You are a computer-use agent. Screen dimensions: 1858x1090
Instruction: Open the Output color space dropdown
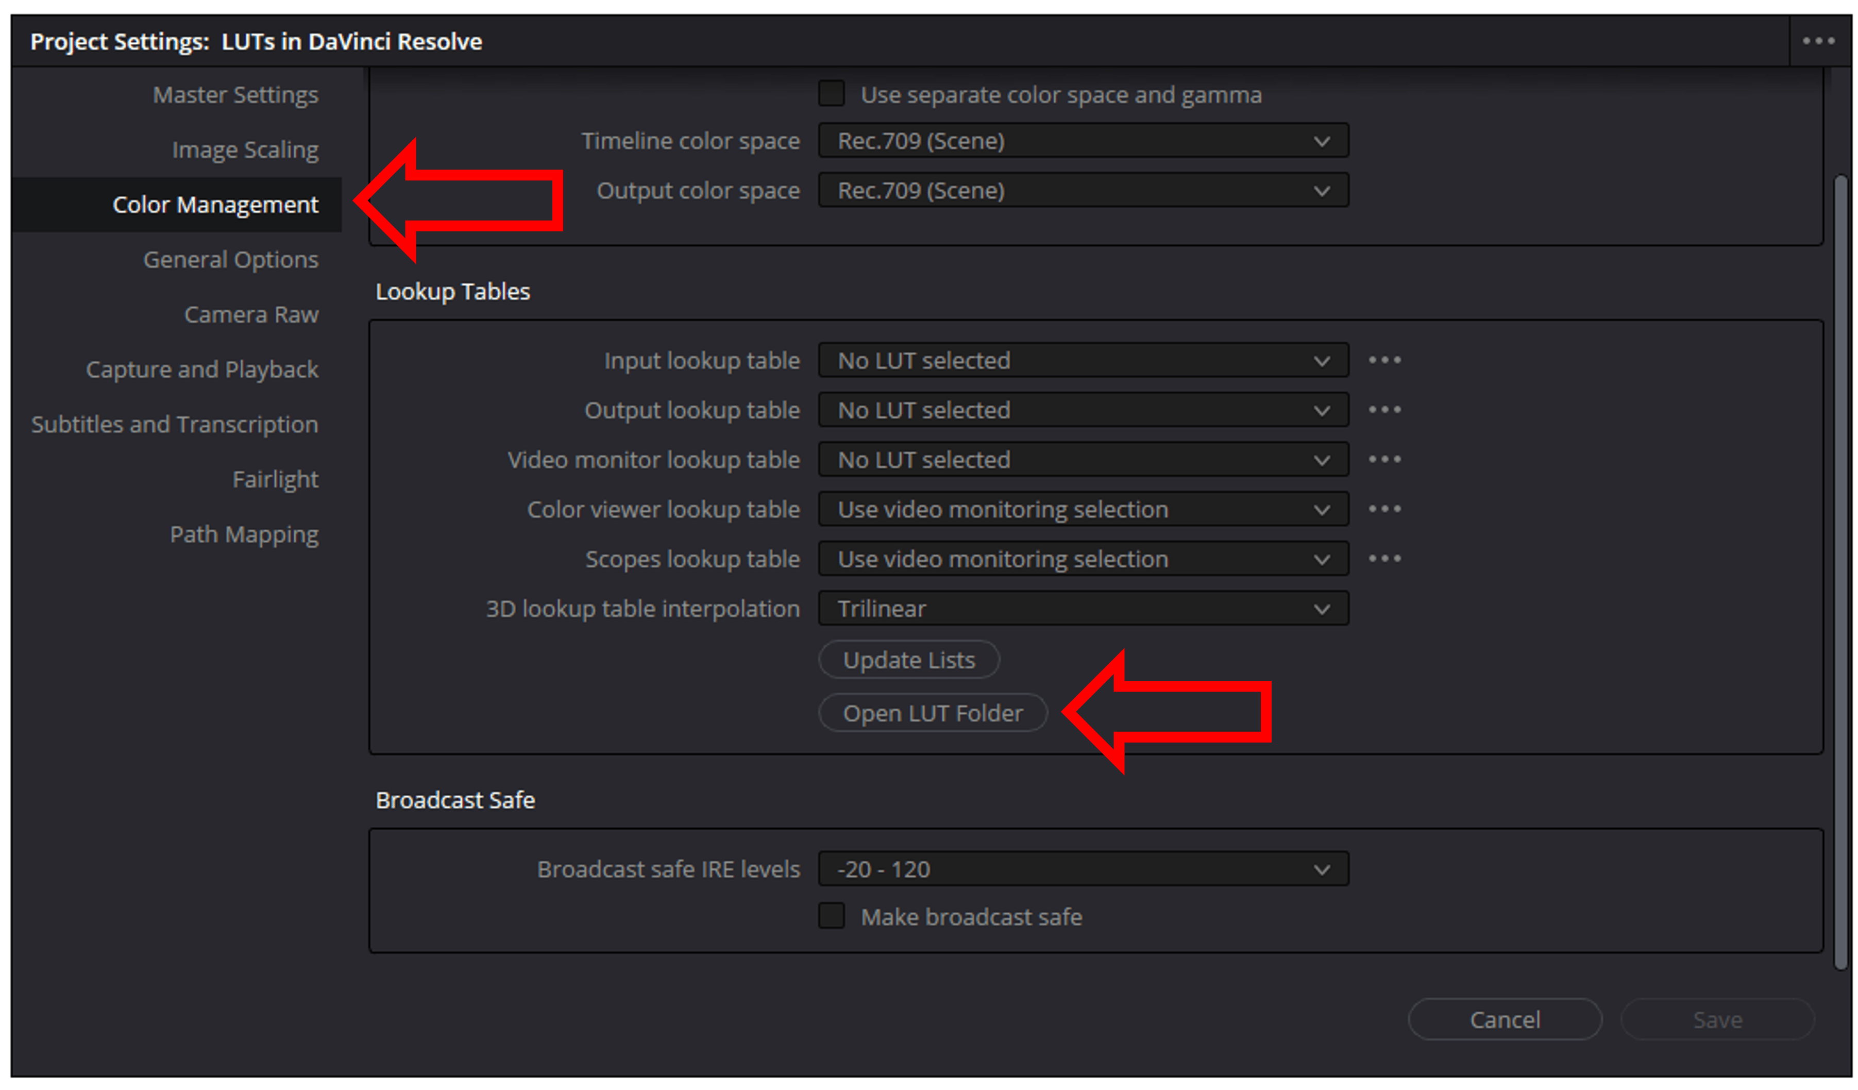point(1083,190)
